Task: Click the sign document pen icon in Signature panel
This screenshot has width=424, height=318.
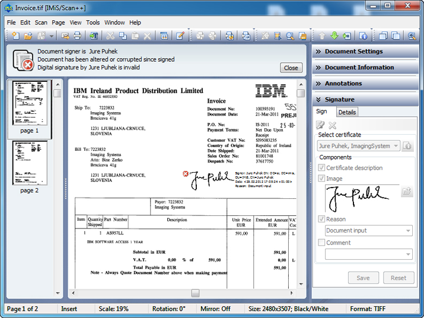Action: [320, 125]
